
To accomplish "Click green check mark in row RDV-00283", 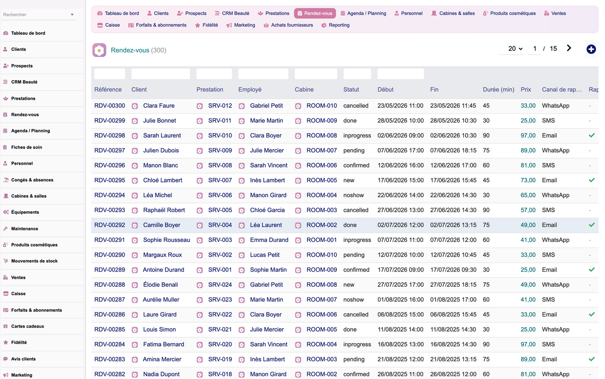I will (x=592, y=359).
